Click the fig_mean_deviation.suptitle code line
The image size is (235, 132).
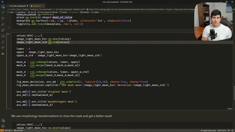93,85
